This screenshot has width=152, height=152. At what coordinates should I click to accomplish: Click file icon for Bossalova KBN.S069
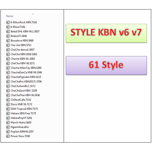[8, 40]
